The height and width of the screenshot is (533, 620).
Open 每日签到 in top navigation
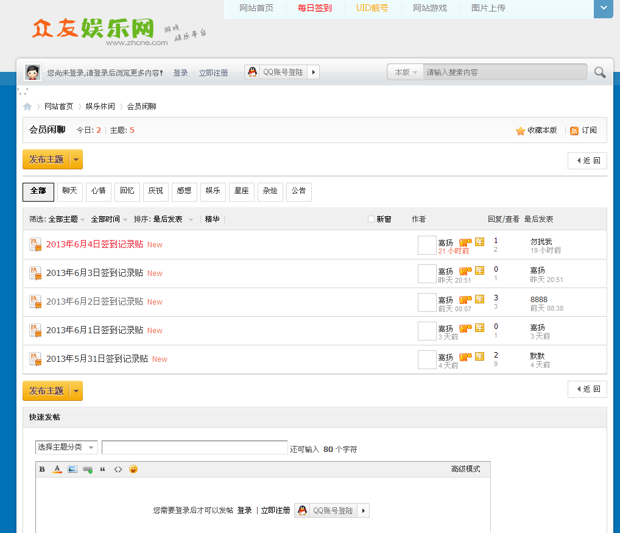pos(315,9)
